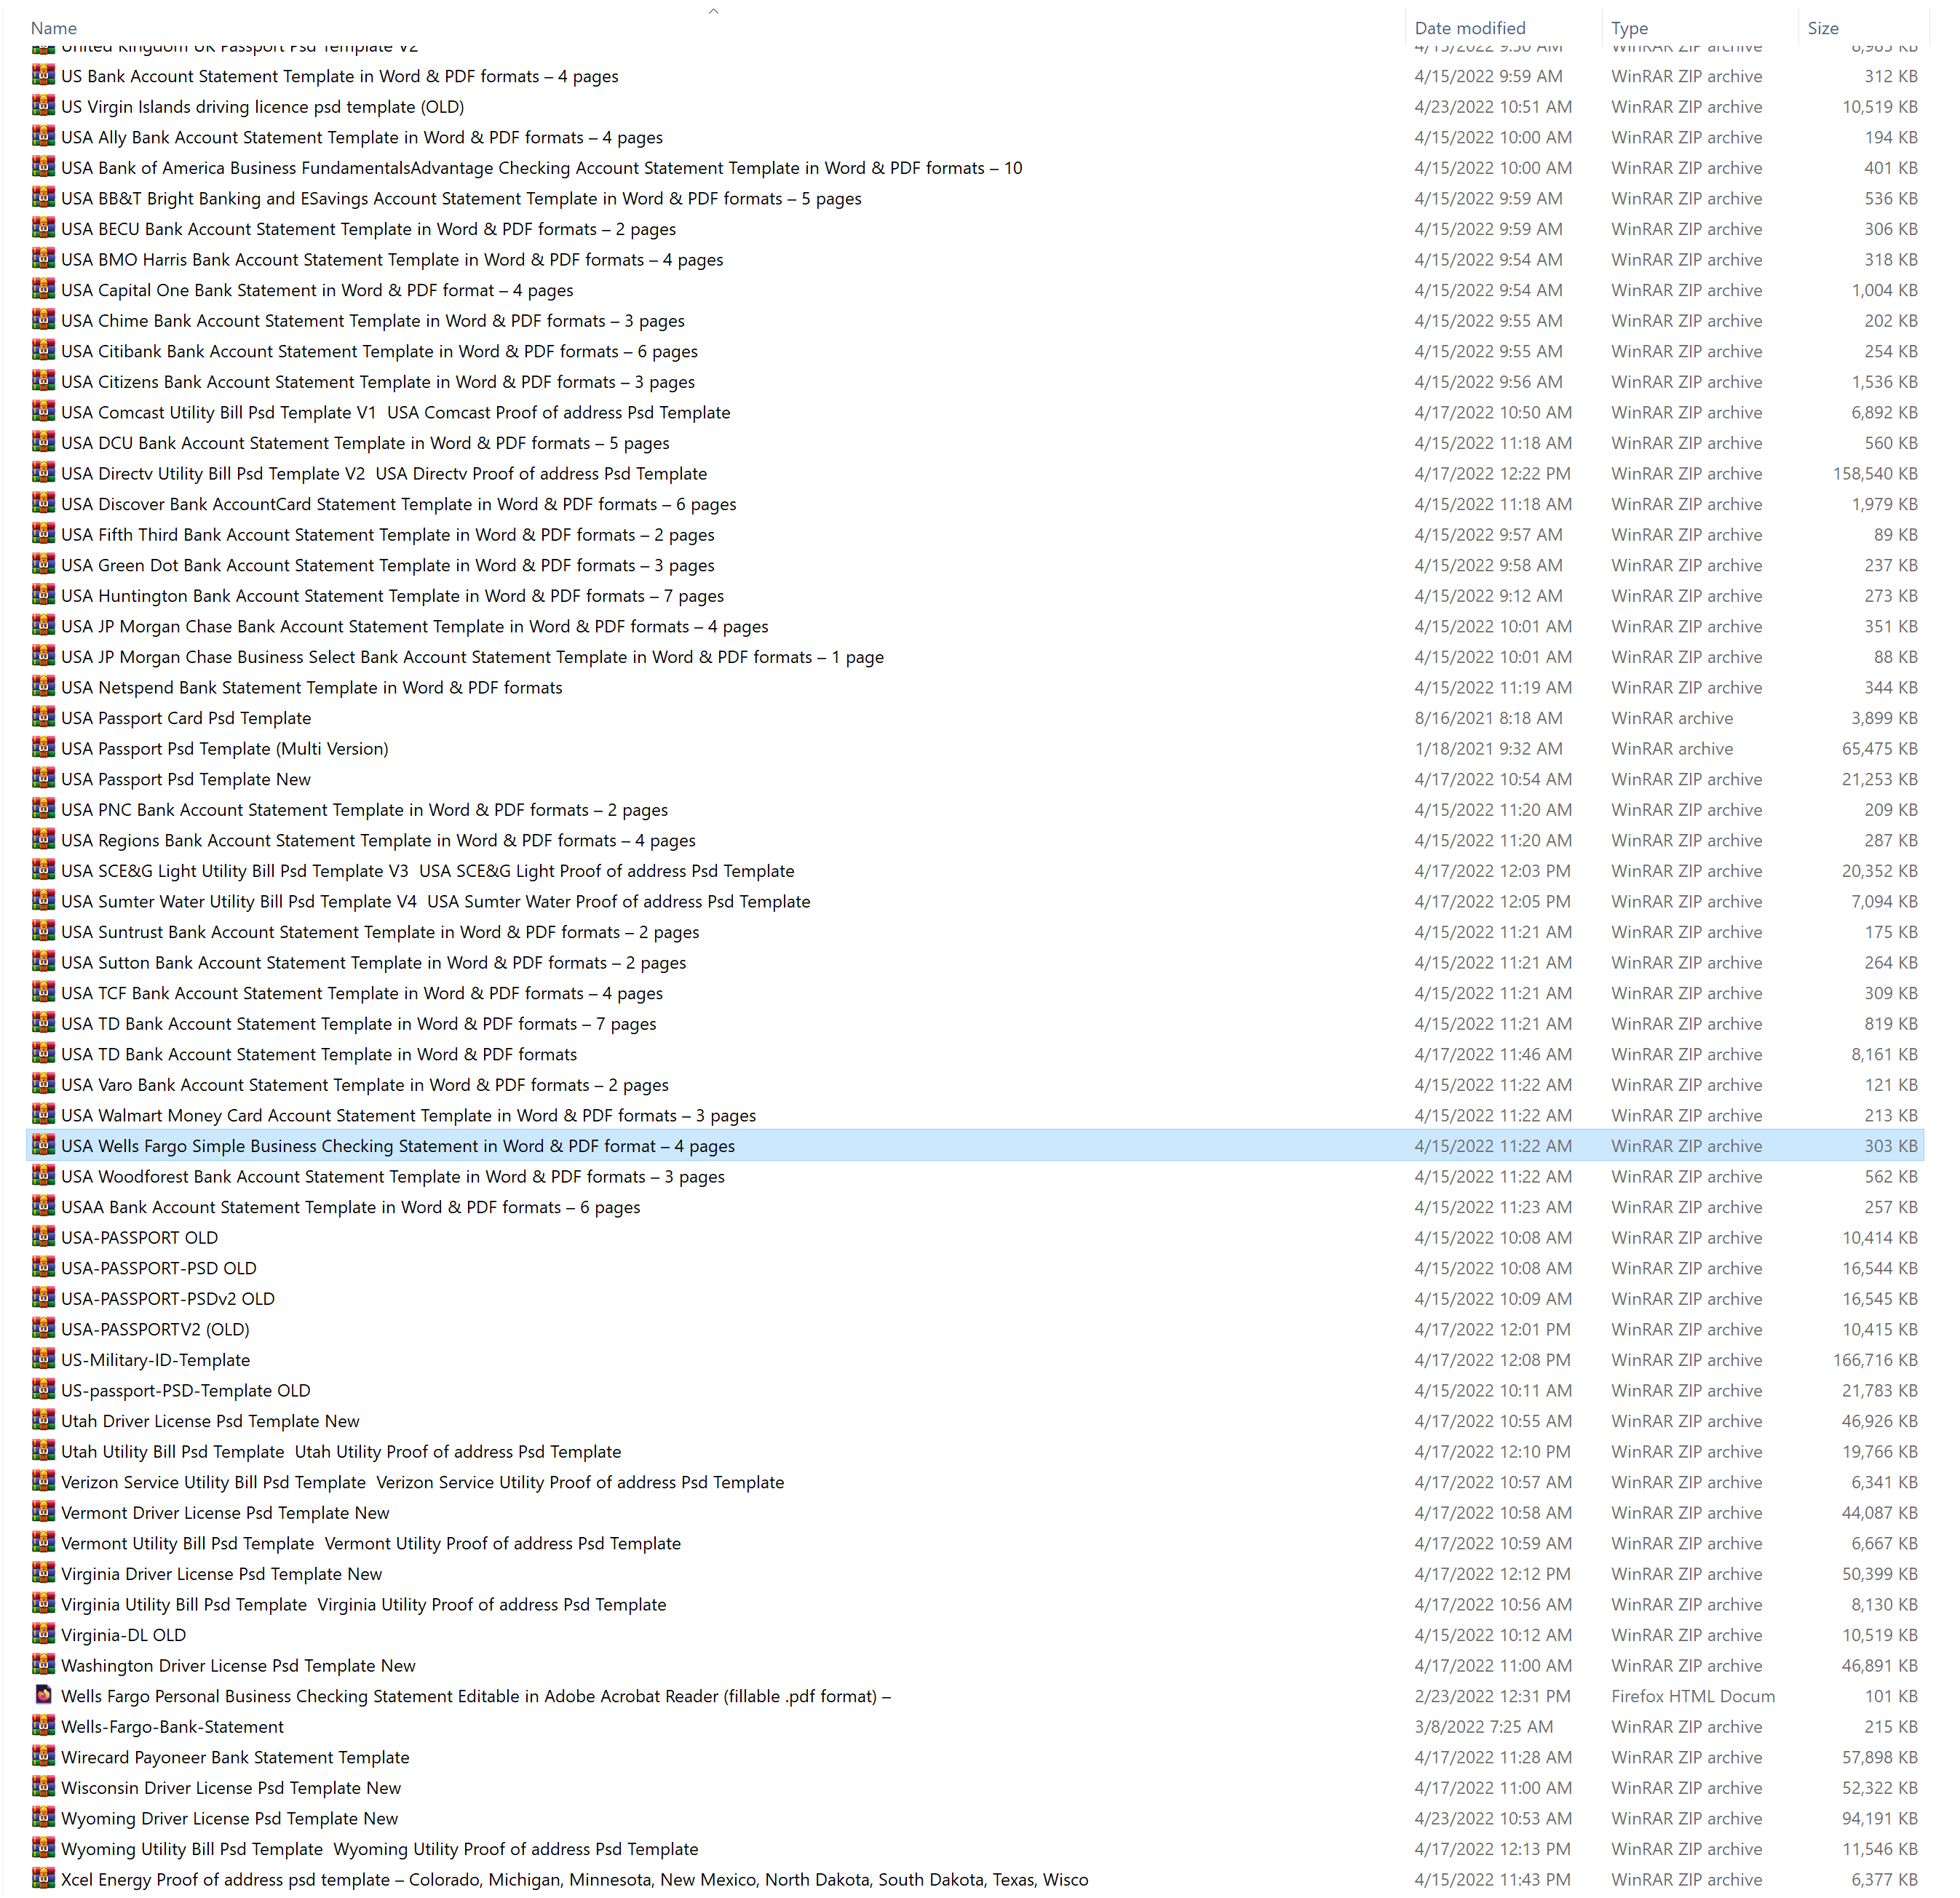Sort files by Size column header
1960x1898 pixels.
[1822, 28]
